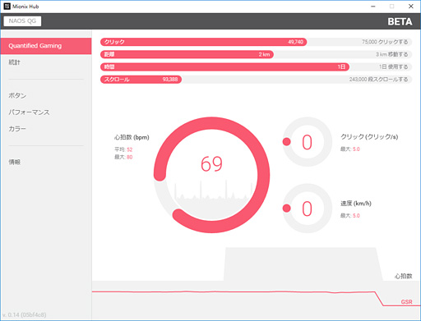This screenshot has height=321, width=421.
Task: Click the クリック progress bar showing 49,740
Action: tap(203, 42)
